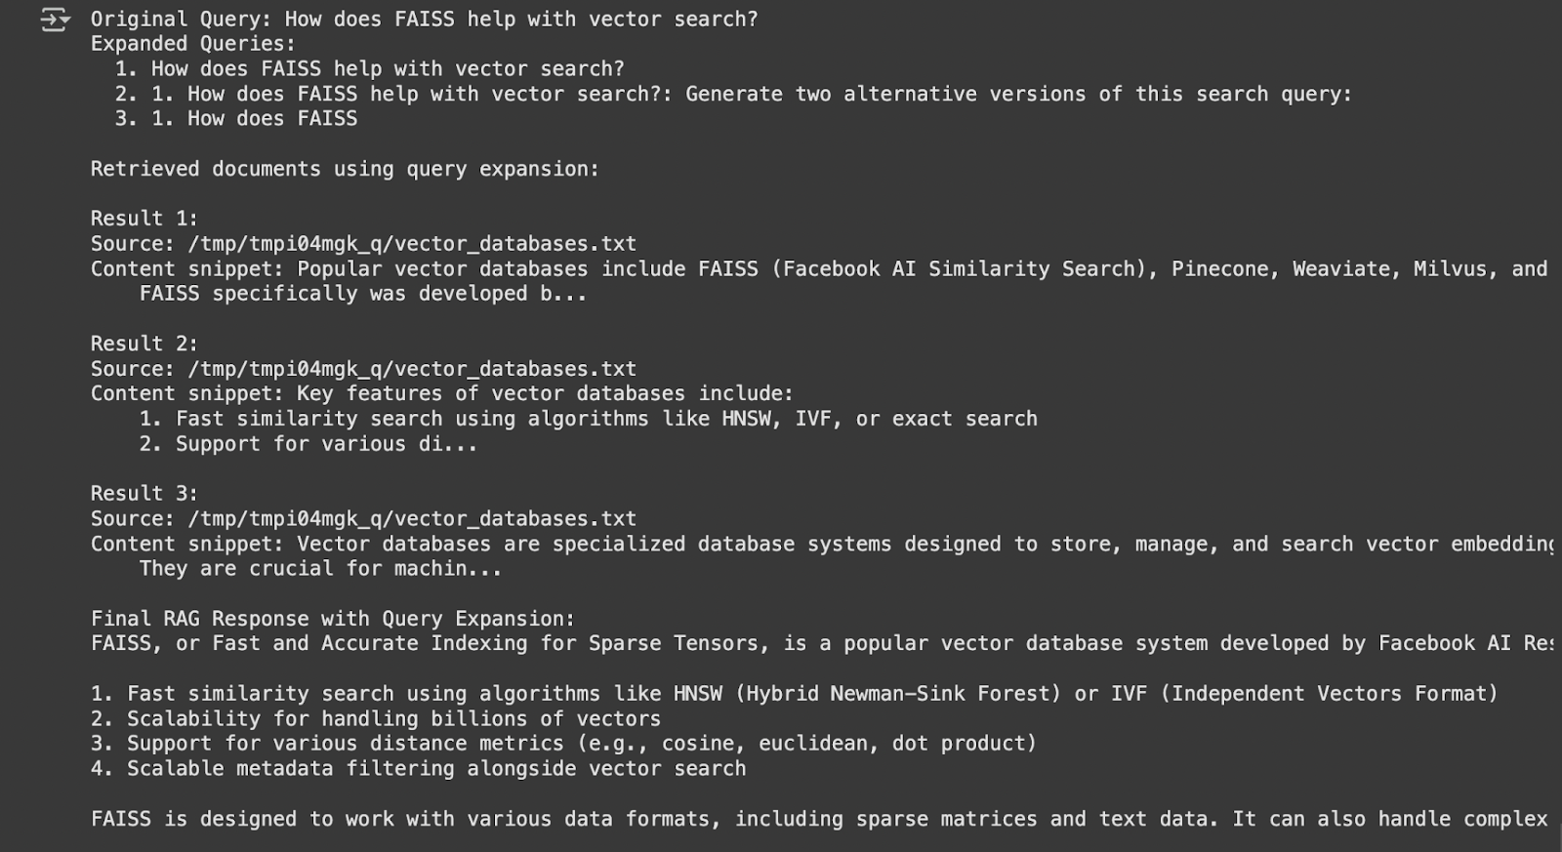Click the 'Result 1:' label
Image resolution: width=1562 pixels, height=852 pixels.
[x=144, y=219]
